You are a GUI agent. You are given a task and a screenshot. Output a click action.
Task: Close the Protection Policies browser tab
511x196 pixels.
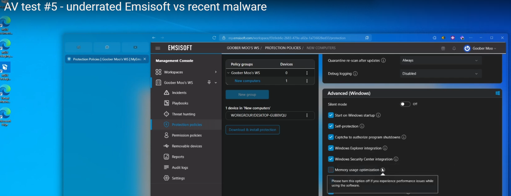pos(145,59)
